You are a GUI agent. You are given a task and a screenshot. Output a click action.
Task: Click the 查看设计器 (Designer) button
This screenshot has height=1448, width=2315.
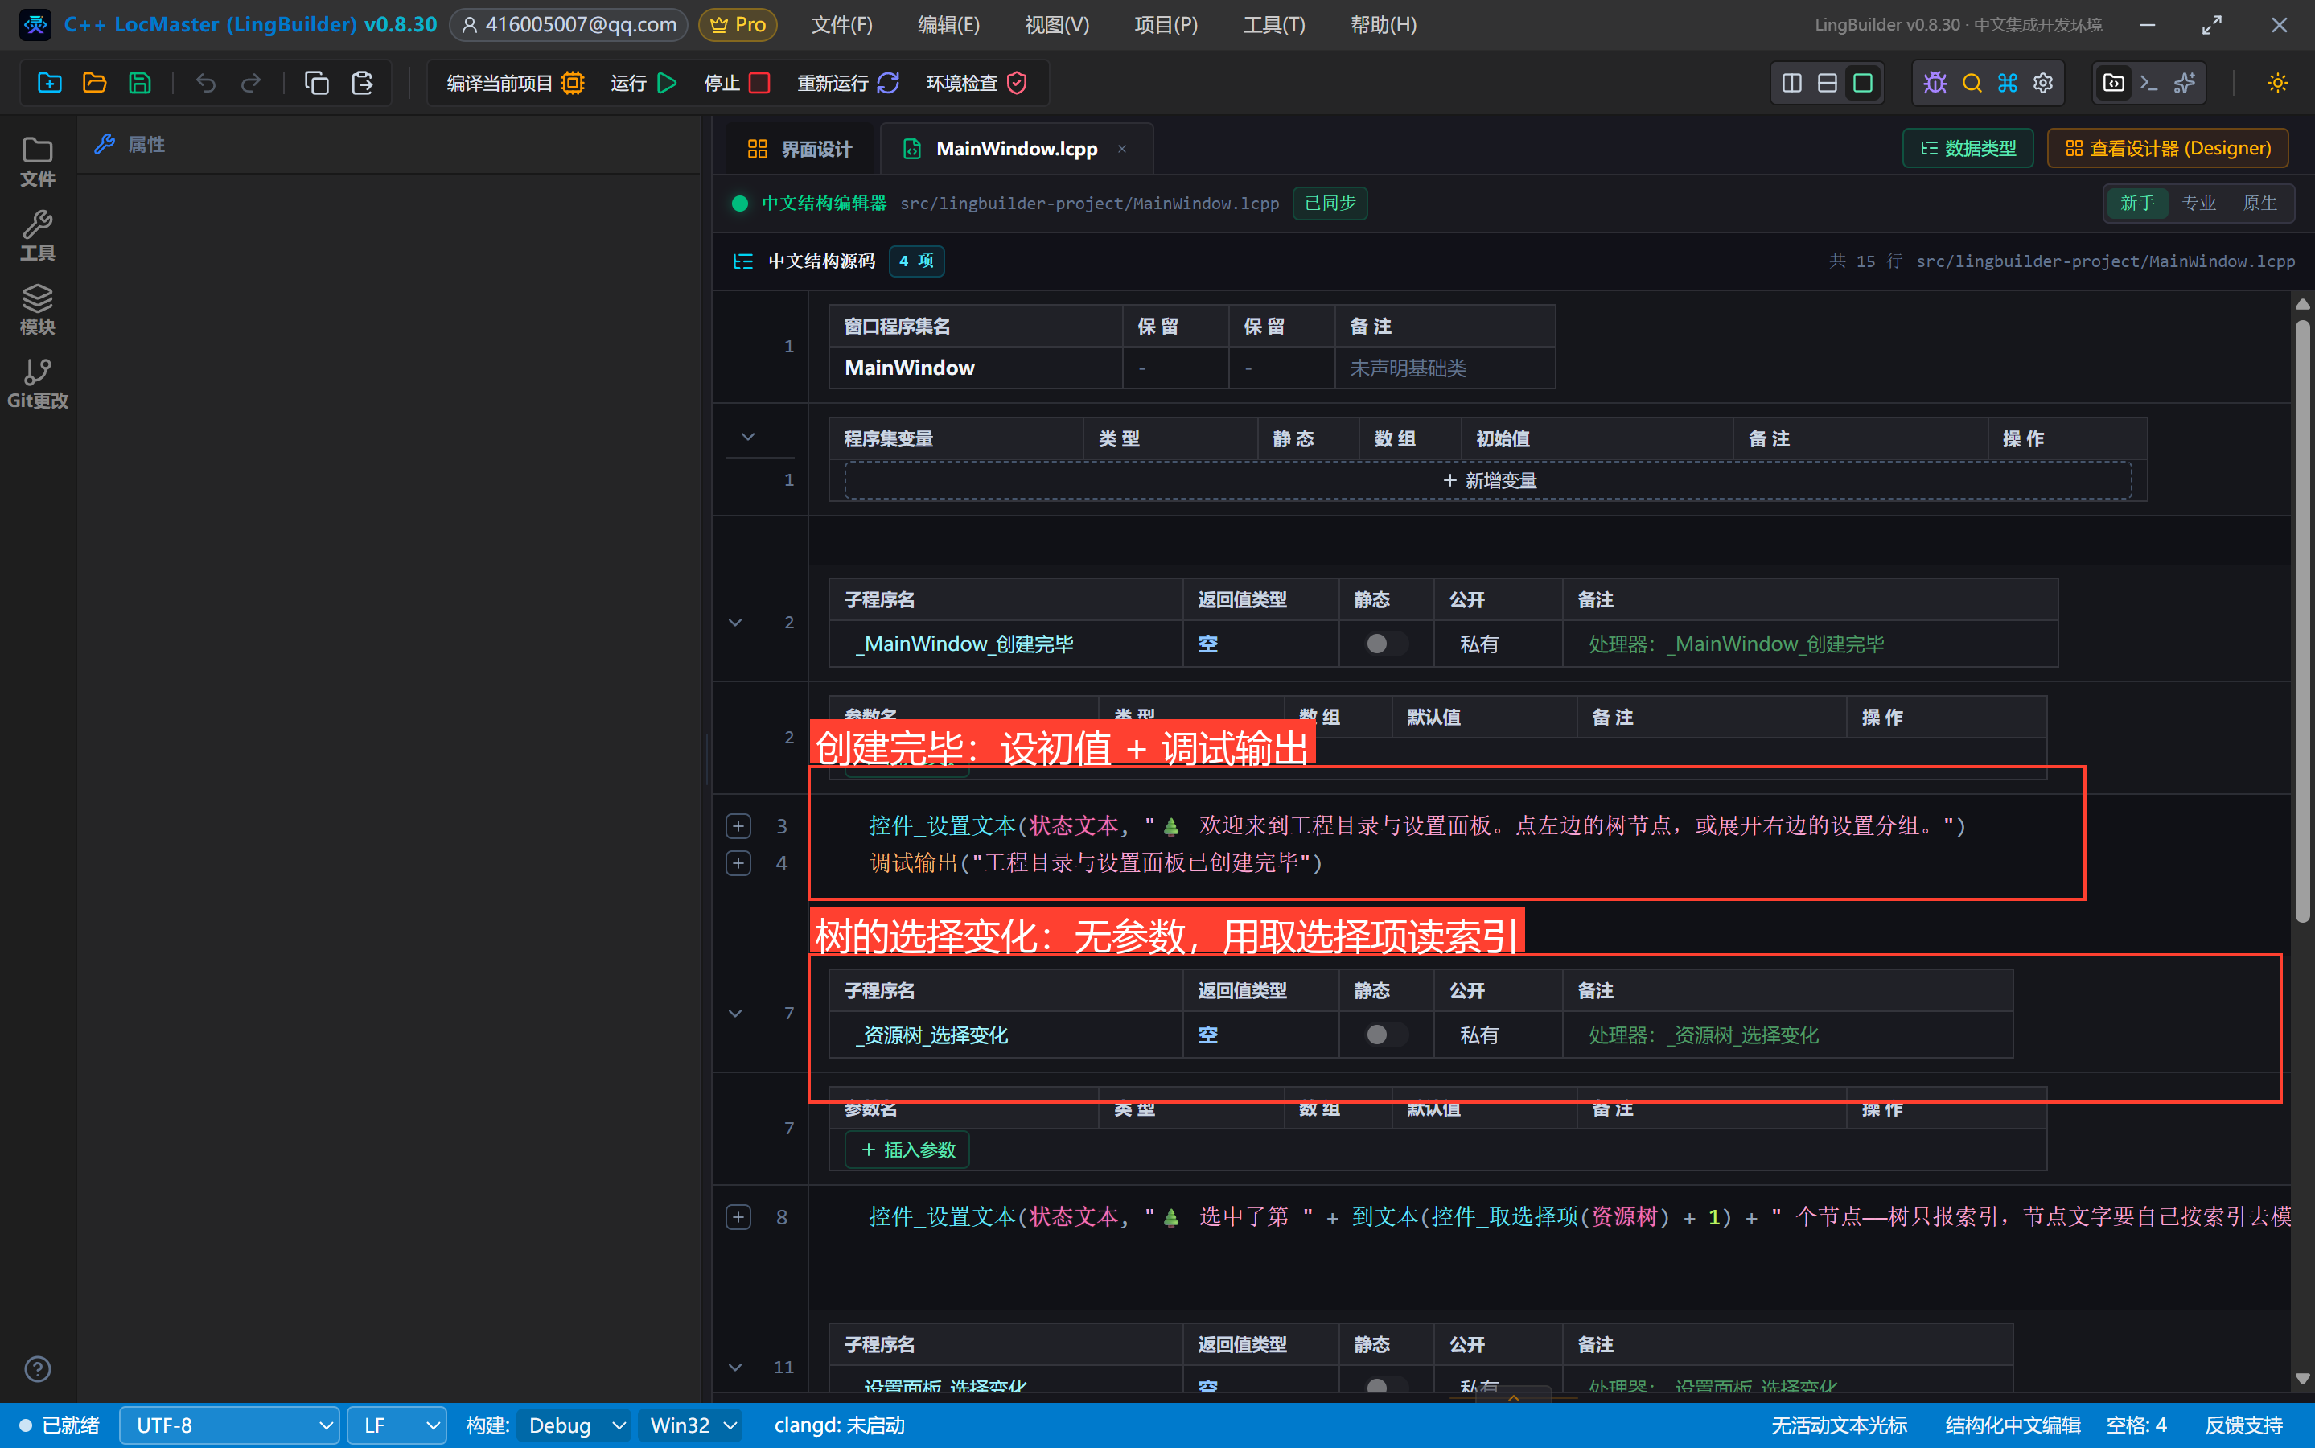(x=2168, y=149)
